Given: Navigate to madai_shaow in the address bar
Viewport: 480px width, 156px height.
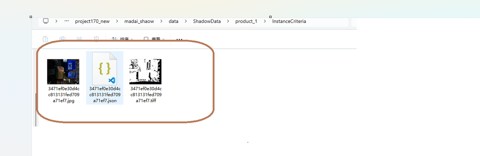Looking at the screenshot, I should tap(139, 21).
